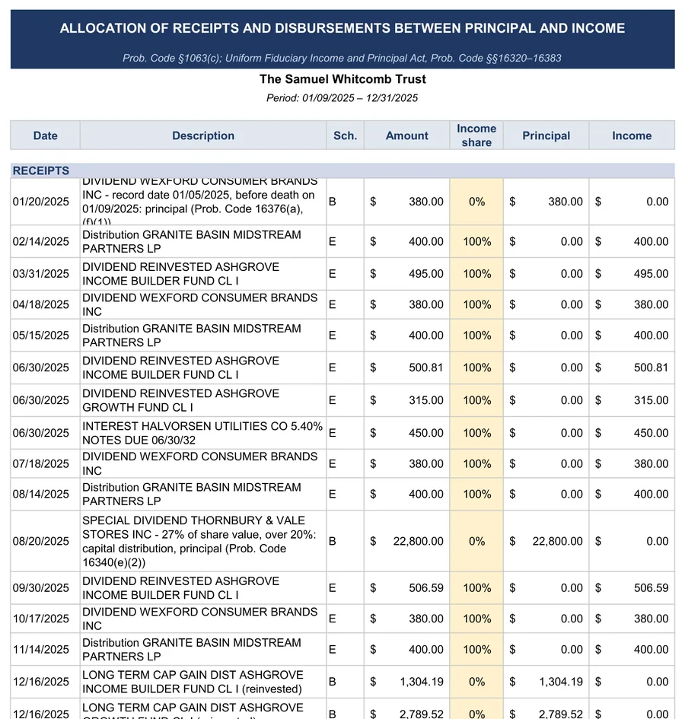
Task: Click the Sch. column header
Action: pyautogui.click(x=345, y=135)
